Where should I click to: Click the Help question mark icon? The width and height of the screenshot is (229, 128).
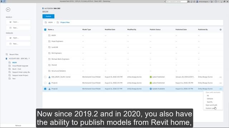click(x=216, y=1)
